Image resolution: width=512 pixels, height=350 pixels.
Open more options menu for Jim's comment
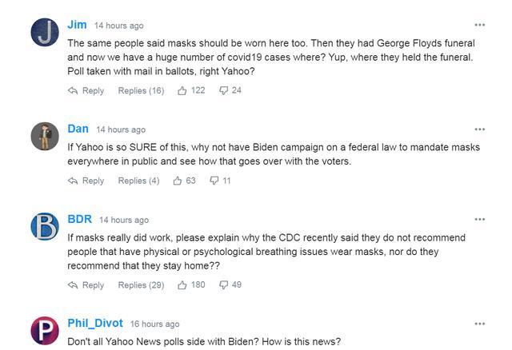(479, 26)
